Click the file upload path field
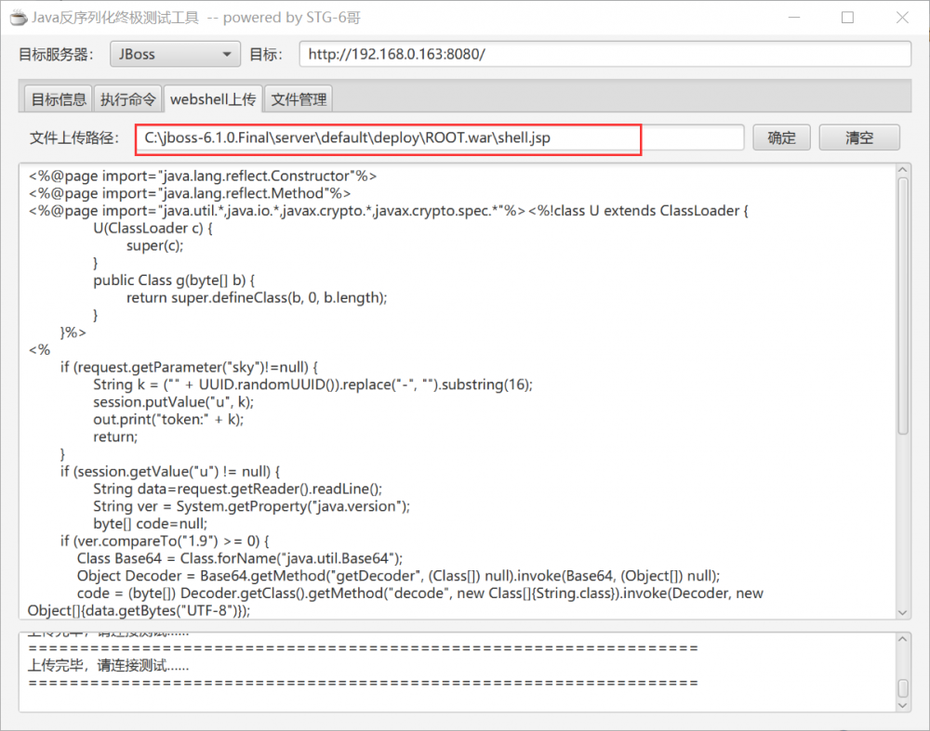Viewport: 930px width, 731px height. (440, 138)
